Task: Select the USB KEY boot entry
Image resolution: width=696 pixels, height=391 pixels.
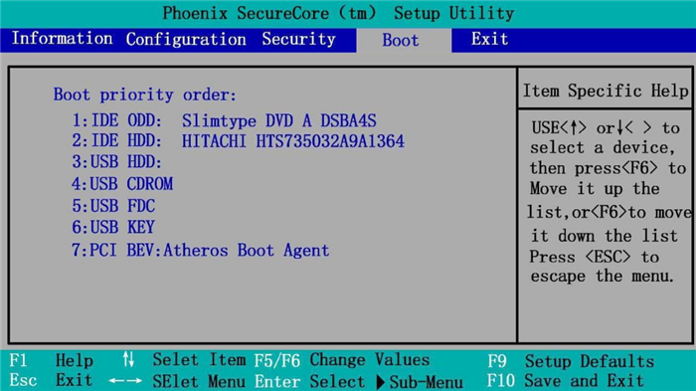Action: tap(113, 227)
